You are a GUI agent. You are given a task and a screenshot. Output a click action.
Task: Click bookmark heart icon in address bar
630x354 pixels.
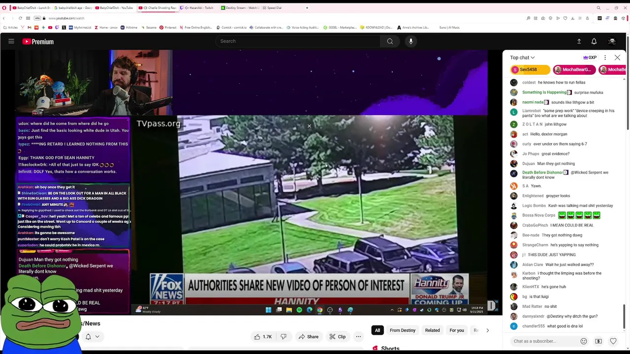(566, 18)
